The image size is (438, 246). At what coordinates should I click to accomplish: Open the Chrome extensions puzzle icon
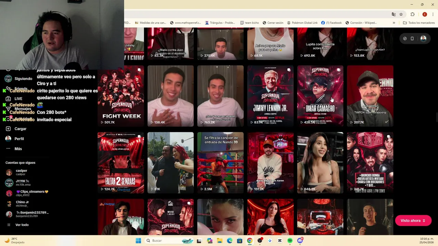412,14
